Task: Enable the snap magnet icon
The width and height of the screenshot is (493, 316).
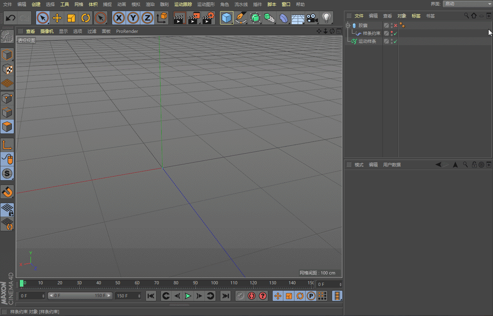Action: click(x=8, y=192)
